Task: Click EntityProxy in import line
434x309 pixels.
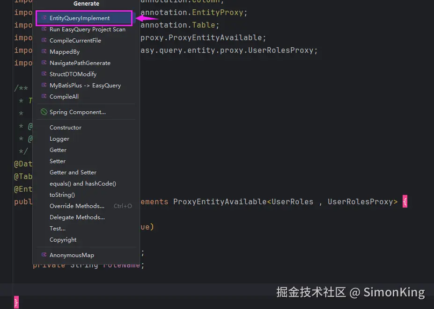Action: pyautogui.click(x=218, y=13)
